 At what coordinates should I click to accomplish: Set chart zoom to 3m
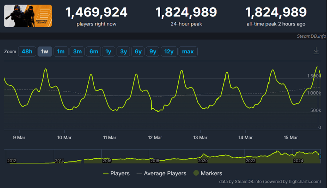(x=77, y=51)
